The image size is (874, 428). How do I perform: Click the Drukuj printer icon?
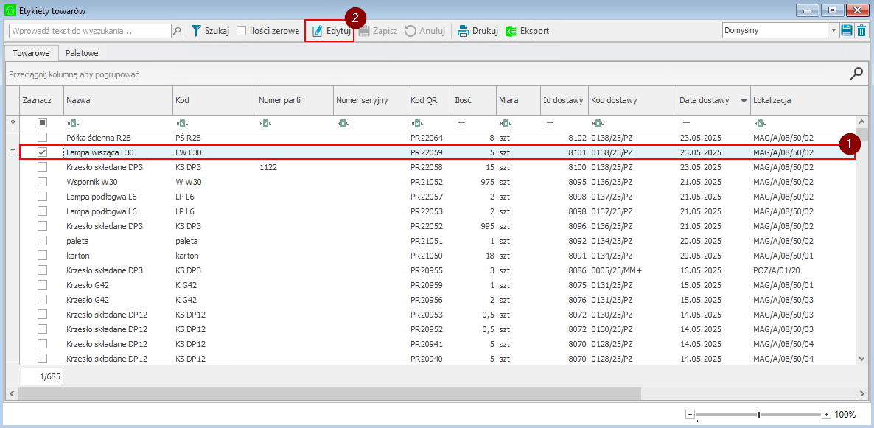pos(464,31)
